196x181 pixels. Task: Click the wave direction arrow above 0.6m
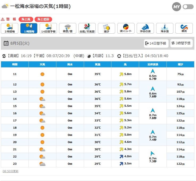coord(153,89)
